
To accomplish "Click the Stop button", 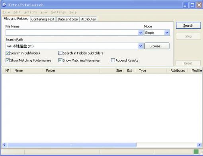I will (x=188, y=36).
